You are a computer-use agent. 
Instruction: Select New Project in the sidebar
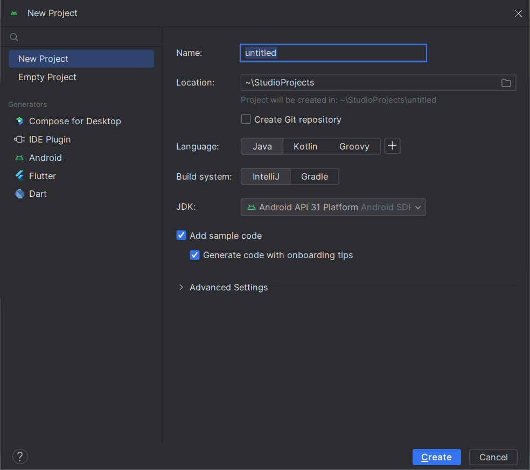click(44, 59)
